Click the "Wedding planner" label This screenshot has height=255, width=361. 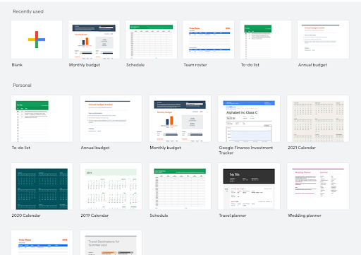click(x=305, y=215)
